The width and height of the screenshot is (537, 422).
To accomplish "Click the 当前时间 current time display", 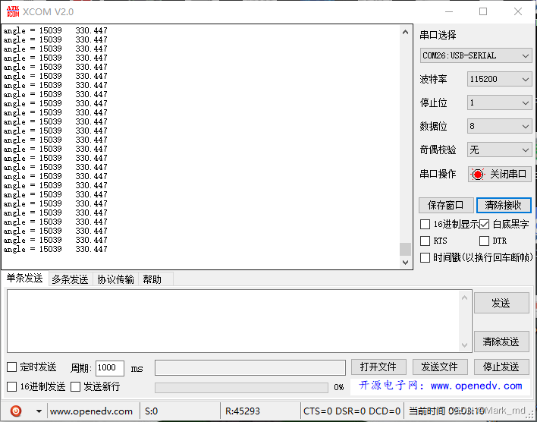I will pyautogui.click(x=447, y=411).
